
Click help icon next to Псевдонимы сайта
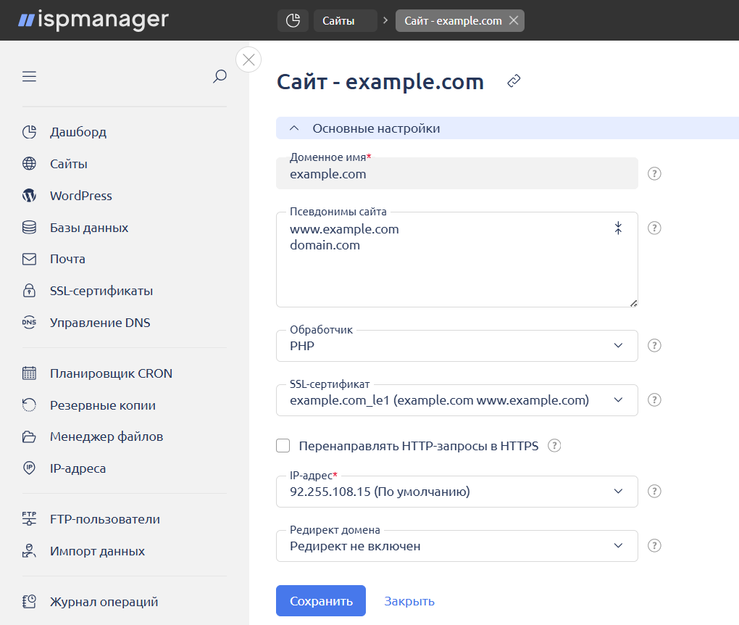(x=654, y=228)
